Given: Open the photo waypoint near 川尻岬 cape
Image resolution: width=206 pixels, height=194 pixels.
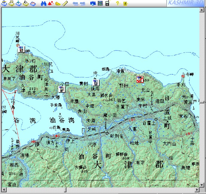Looking at the screenshot, I should [x=21, y=50].
